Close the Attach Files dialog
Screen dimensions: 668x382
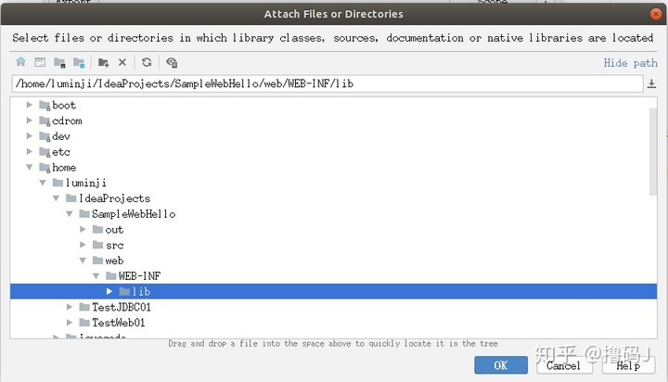pyautogui.click(x=656, y=14)
